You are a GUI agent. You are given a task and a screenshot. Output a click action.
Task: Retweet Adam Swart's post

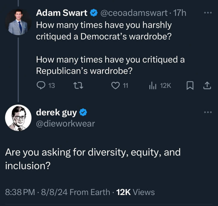click(x=79, y=86)
